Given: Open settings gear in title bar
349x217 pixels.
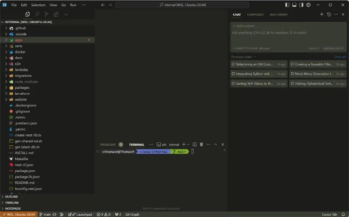Looking at the screenshot, I should (x=308, y=5).
